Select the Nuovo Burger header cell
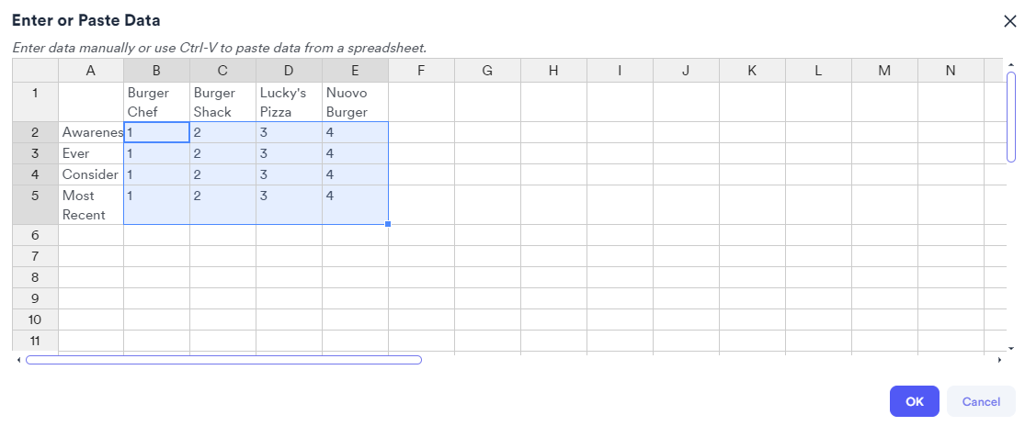 tap(355, 102)
